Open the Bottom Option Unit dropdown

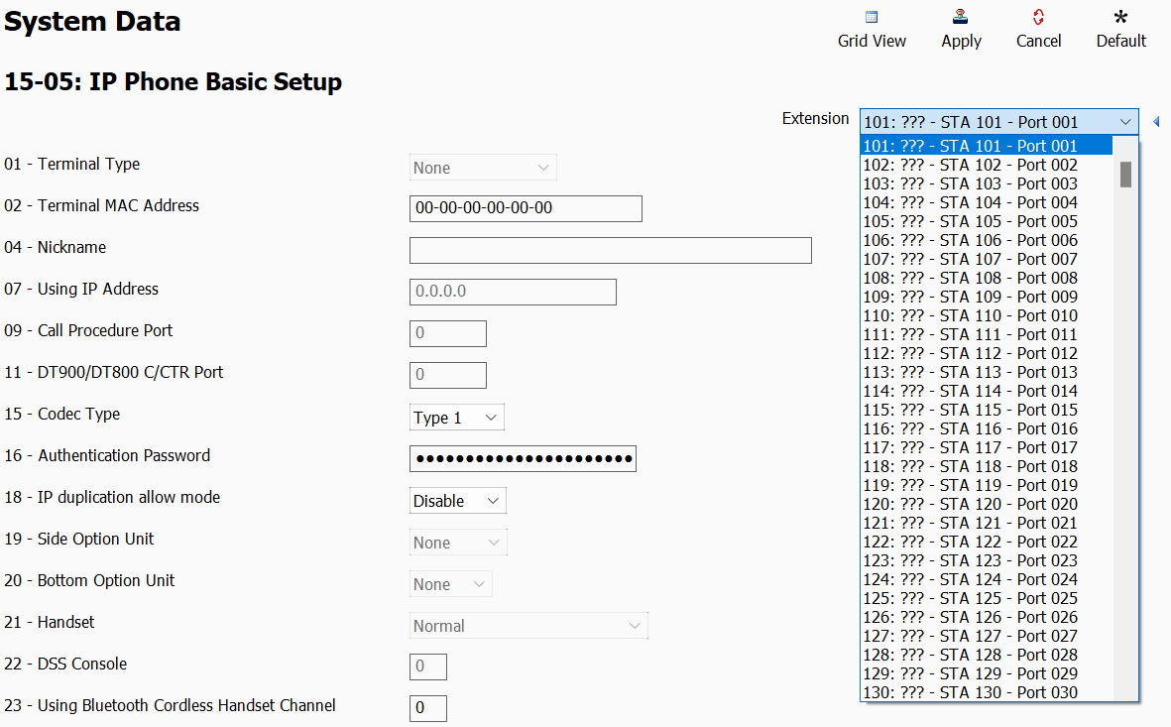click(x=450, y=584)
